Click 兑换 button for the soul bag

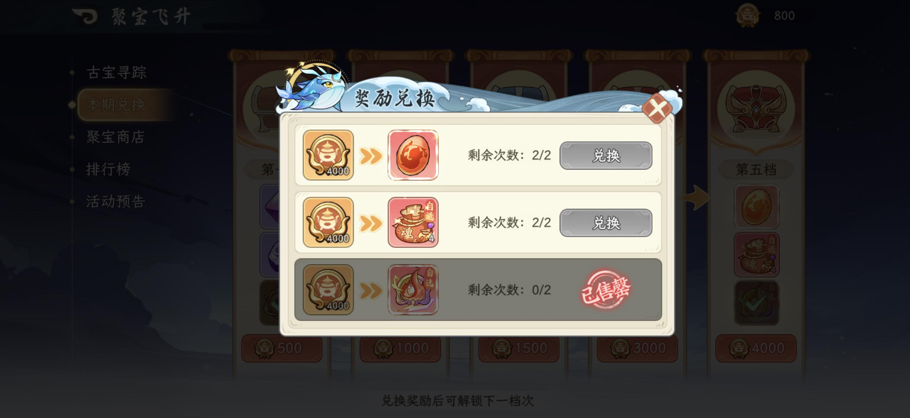606,223
